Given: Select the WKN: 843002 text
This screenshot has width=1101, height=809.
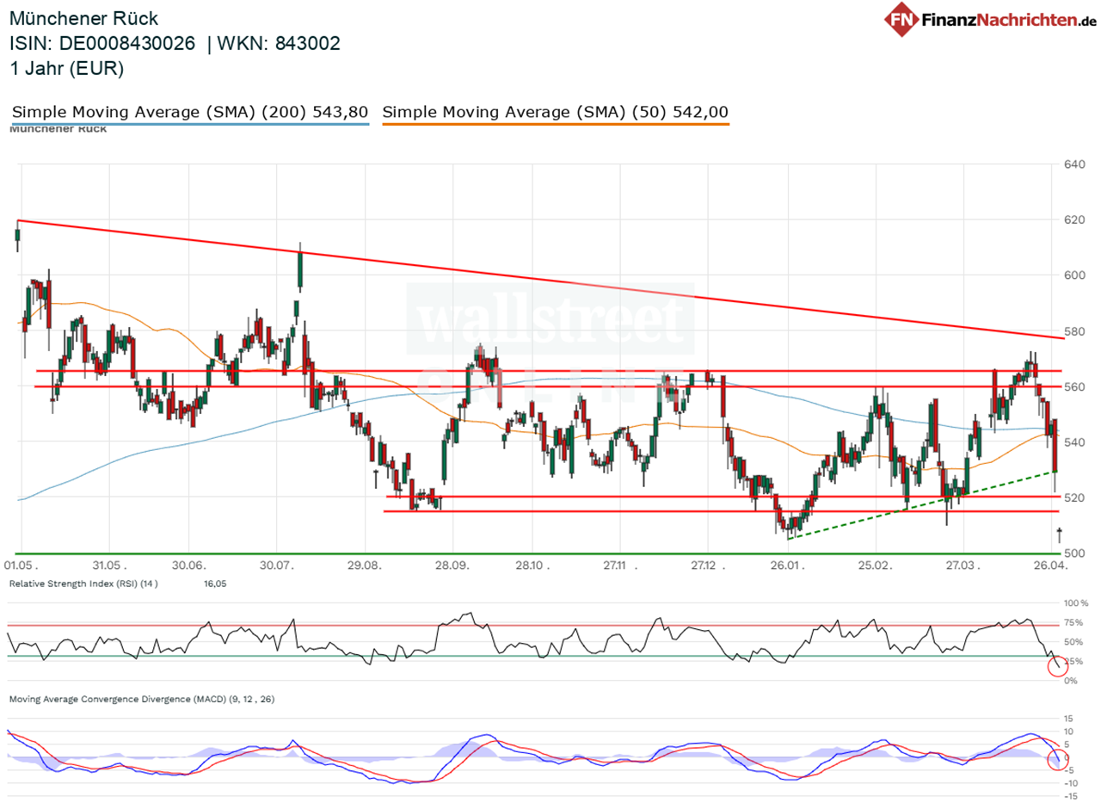Looking at the screenshot, I should 280,43.
